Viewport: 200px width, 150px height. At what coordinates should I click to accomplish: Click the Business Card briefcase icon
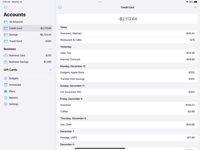[5, 55]
